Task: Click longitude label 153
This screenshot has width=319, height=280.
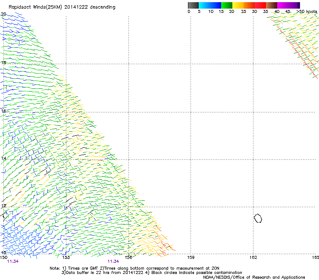Action: [x=66, y=258]
